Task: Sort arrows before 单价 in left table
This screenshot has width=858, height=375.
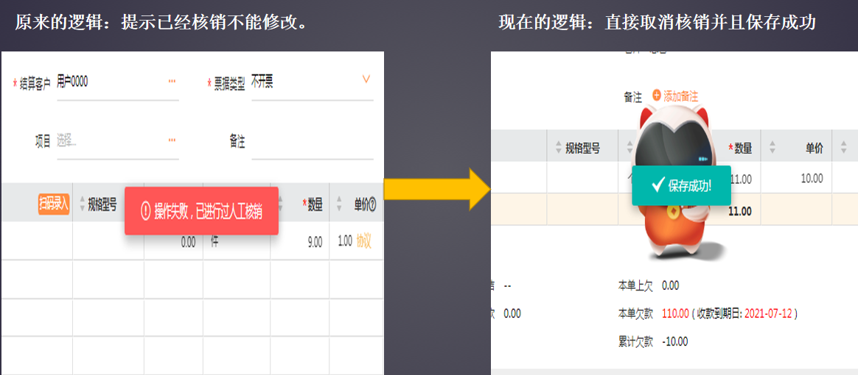Action: pyautogui.click(x=339, y=204)
